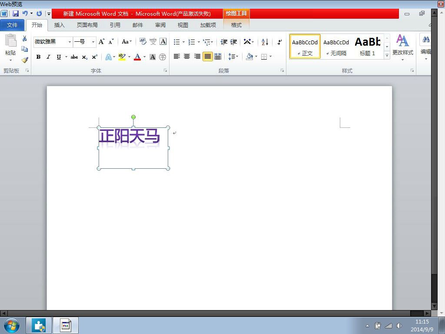Open line spacing dropdown
This screenshot has width=445, height=334.
pyautogui.click(x=233, y=57)
